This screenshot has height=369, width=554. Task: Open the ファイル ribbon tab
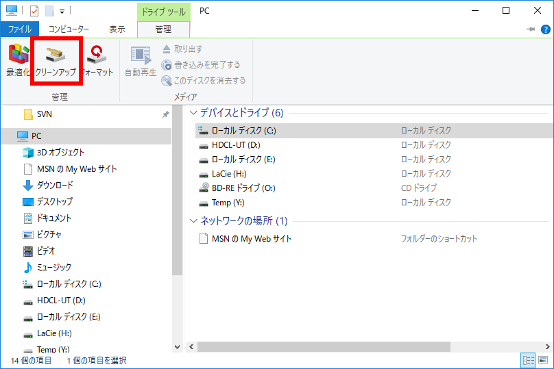coord(20,29)
